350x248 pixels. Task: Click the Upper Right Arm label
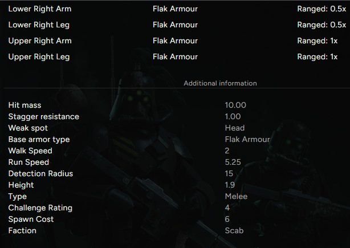[x=40, y=41]
